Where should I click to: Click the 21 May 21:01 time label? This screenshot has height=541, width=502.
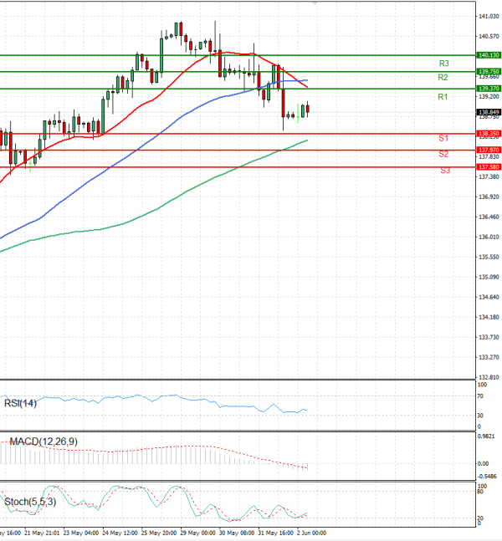coord(42,533)
